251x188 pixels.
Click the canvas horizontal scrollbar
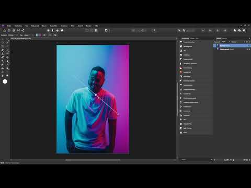click(93, 160)
